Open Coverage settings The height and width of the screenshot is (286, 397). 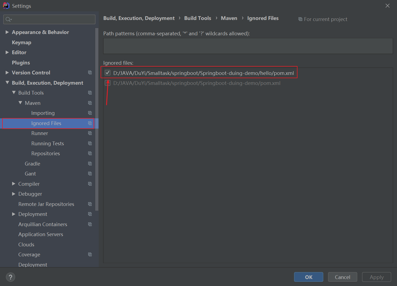29,254
